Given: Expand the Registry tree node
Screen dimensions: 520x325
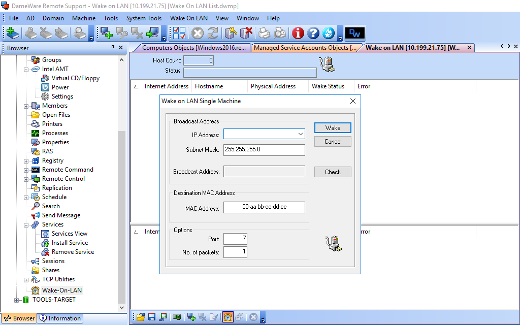Looking at the screenshot, I should click(x=26, y=161).
